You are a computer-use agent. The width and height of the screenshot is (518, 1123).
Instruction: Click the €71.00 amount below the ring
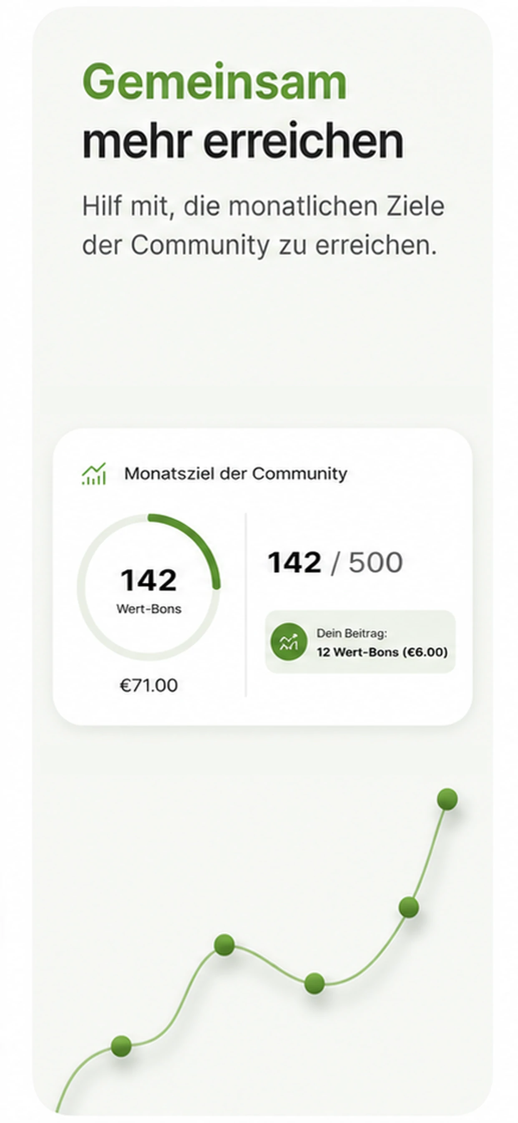tap(149, 686)
